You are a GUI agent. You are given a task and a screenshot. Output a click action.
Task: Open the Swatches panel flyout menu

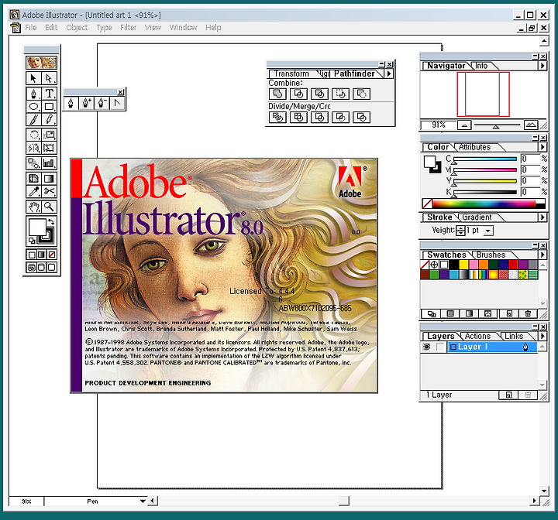point(542,255)
